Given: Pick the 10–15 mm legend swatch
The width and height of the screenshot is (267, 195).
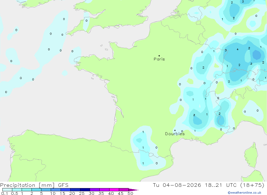Looking at the screenshot, I should (56, 190).
